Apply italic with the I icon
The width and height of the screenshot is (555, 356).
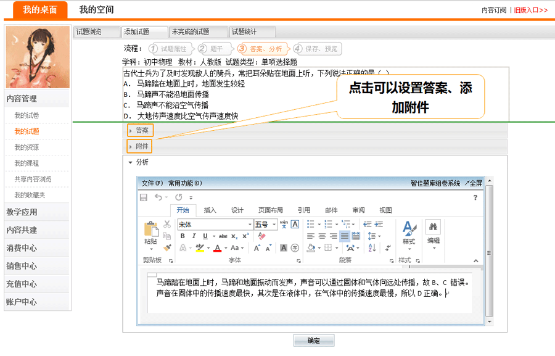[194, 236]
